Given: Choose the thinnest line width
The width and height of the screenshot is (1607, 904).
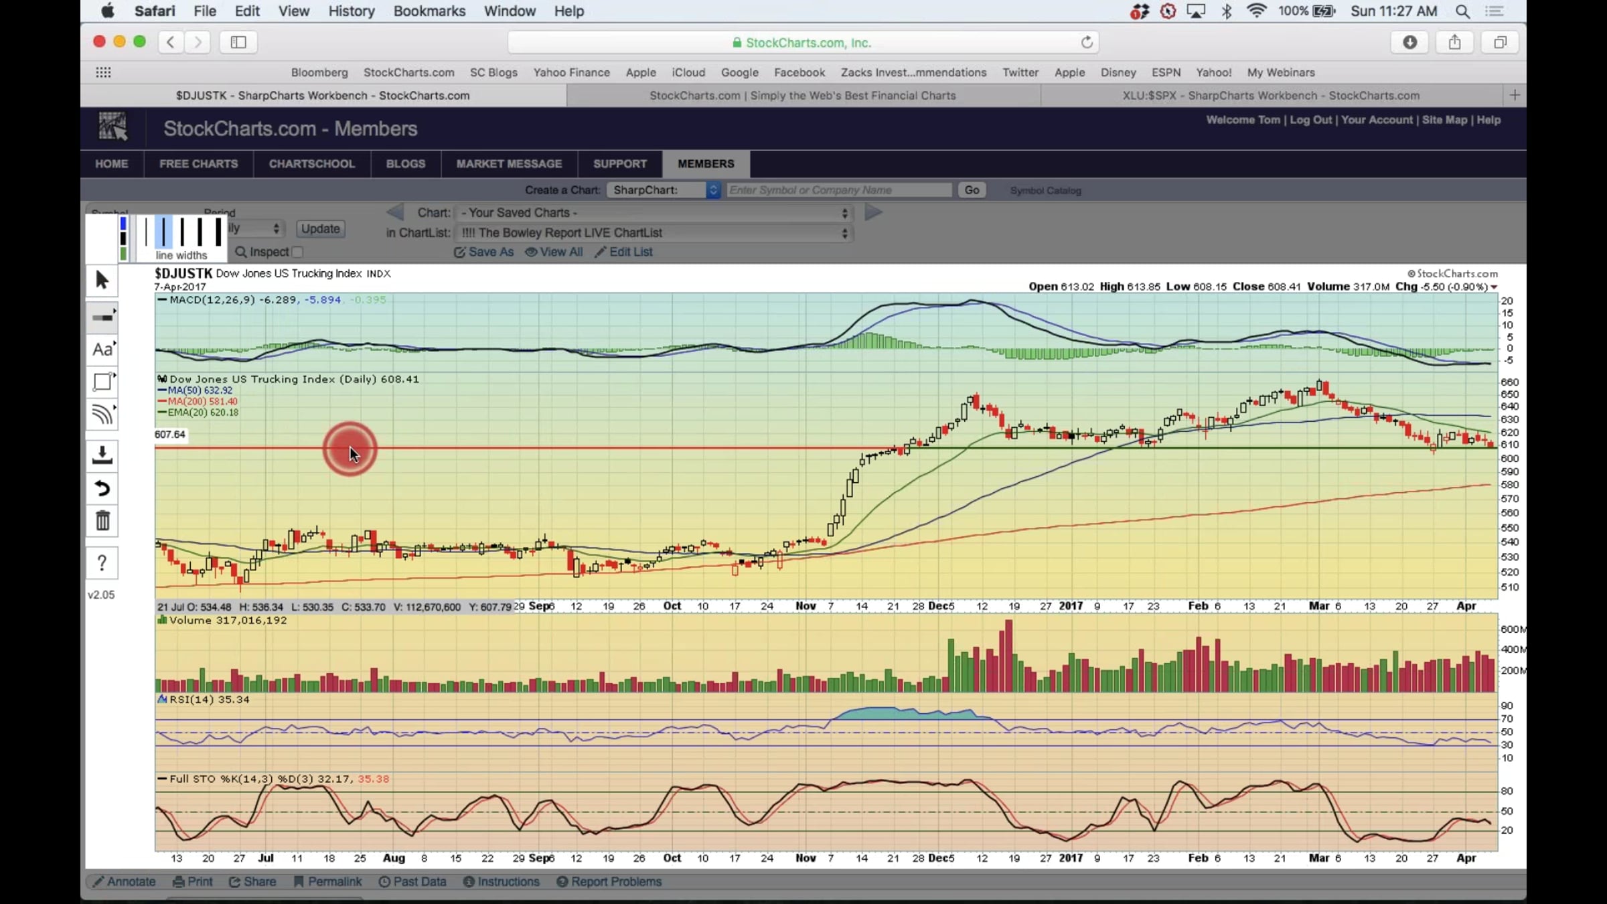Looking at the screenshot, I should [x=145, y=232].
